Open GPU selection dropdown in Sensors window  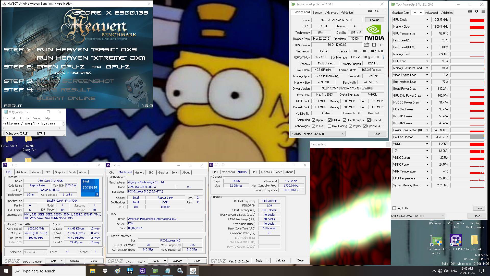(x=418, y=216)
